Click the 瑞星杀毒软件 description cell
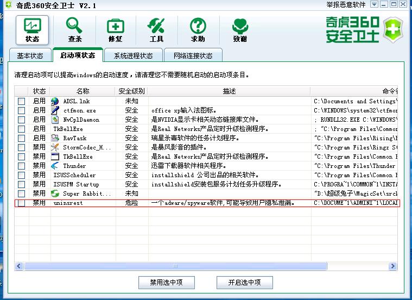 [x=195, y=138]
